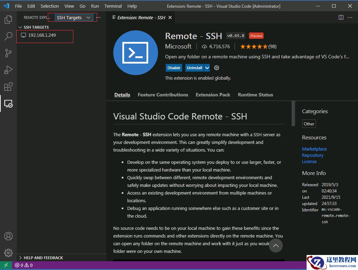Image resolution: width=358 pixels, height=270 pixels.
Task: Open the Accounts icon in activity bar
Action: coord(8,236)
